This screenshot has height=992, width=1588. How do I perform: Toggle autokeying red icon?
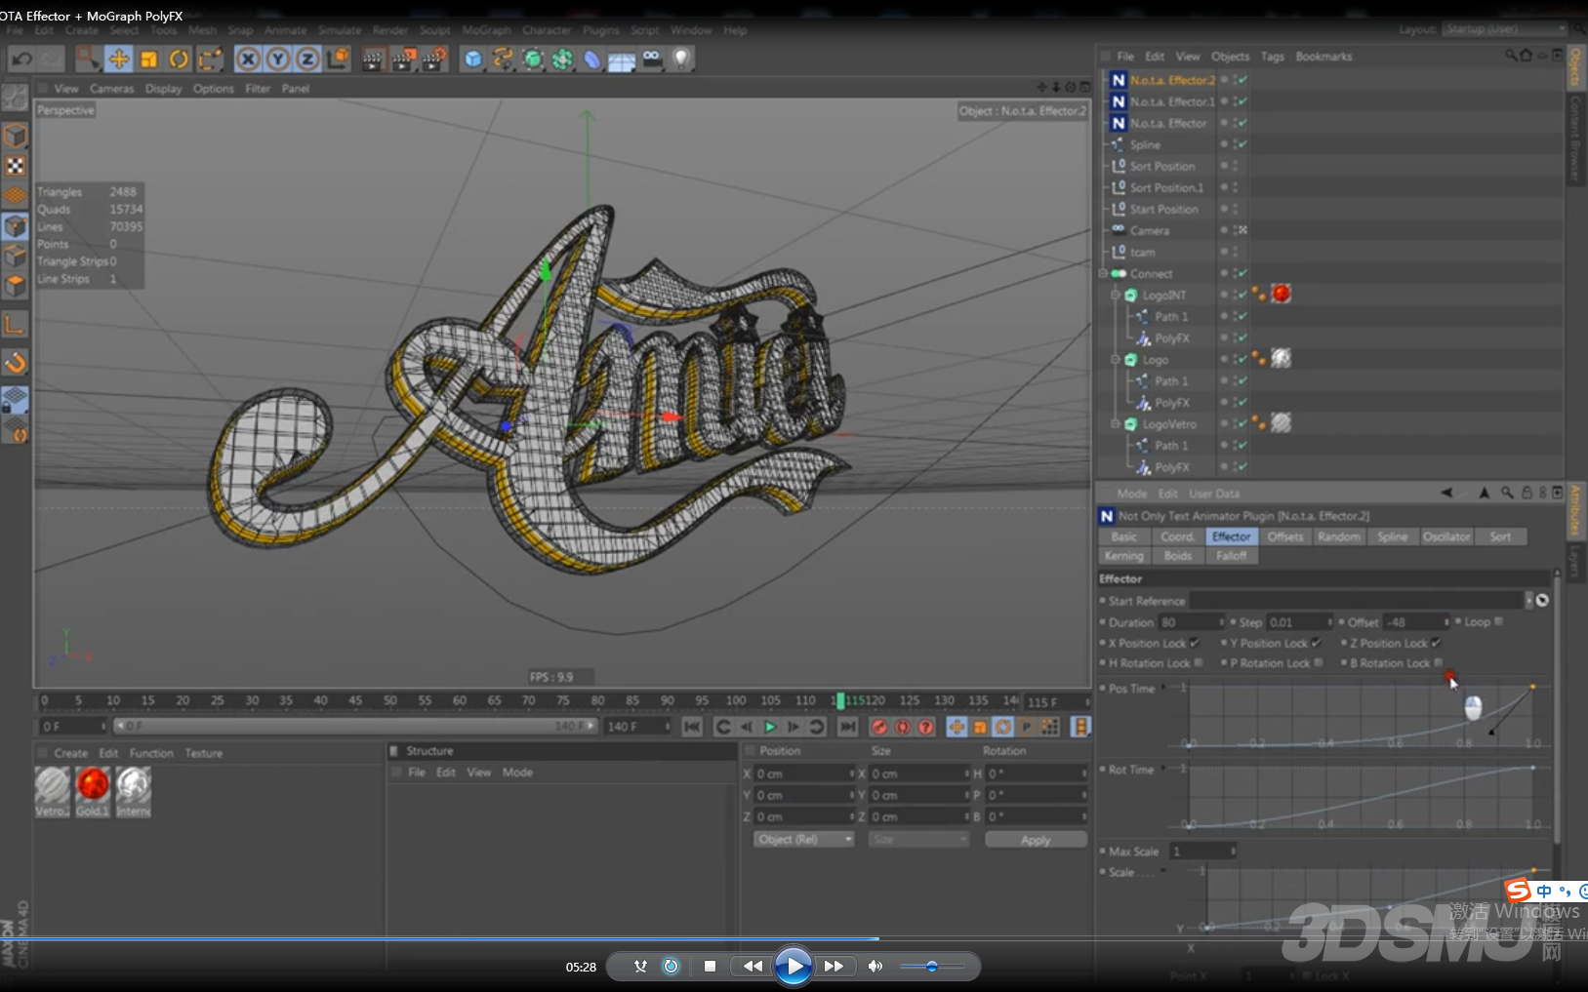tap(903, 727)
